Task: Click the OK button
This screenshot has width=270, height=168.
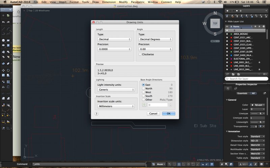Action: (168, 114)
